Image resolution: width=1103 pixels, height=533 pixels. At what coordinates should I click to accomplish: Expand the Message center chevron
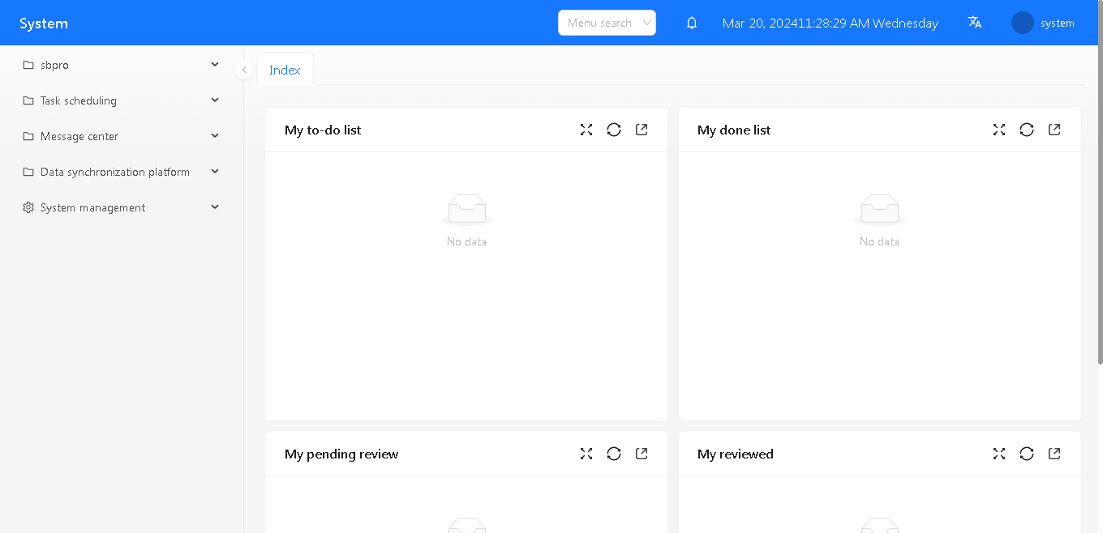[x=215, y=135]
